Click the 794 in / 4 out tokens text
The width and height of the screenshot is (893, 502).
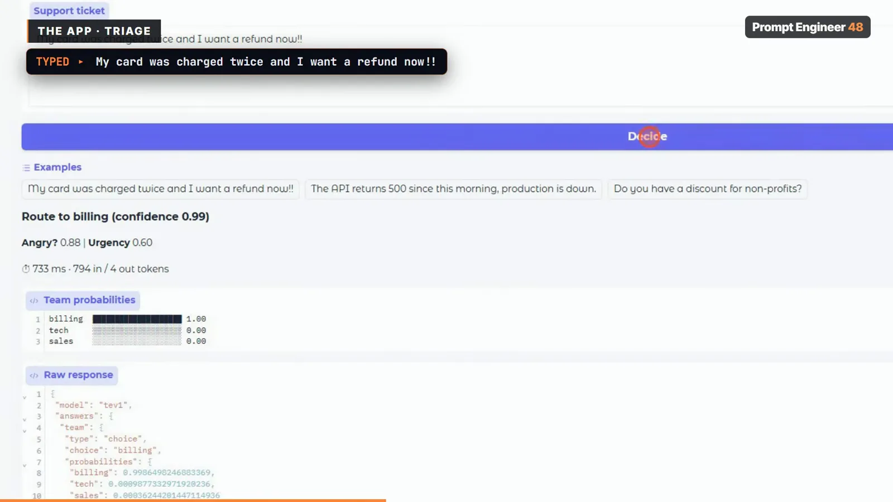click(x=121, y=269)
